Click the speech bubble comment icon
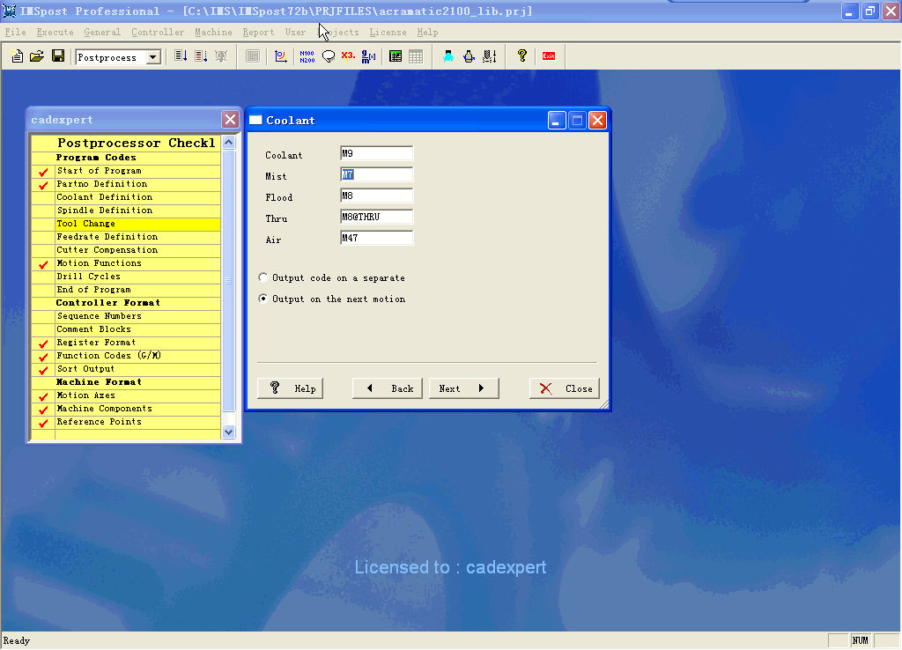 (329, 56)
